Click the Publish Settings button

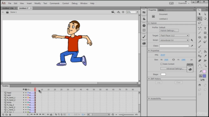click(x=169, y=31)
